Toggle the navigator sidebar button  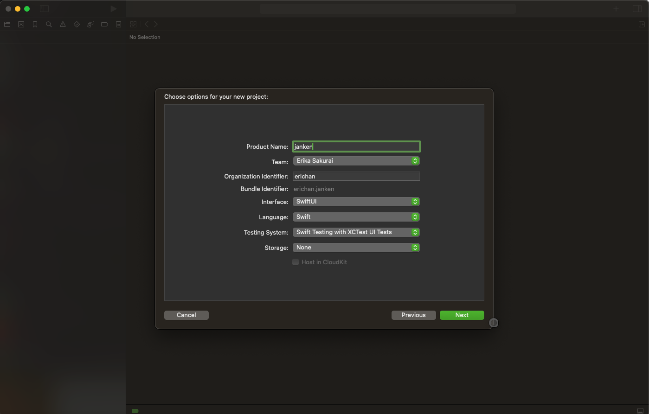click(45, 8)
